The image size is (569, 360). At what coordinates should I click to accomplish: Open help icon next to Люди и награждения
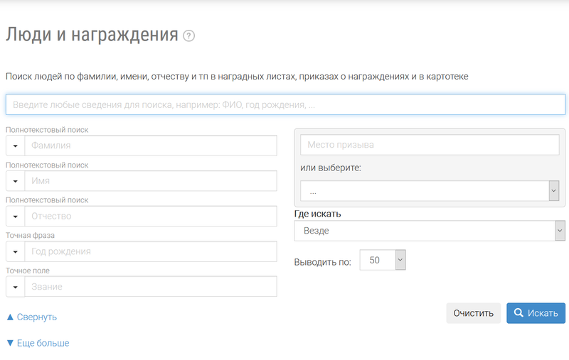coord(188,36)
